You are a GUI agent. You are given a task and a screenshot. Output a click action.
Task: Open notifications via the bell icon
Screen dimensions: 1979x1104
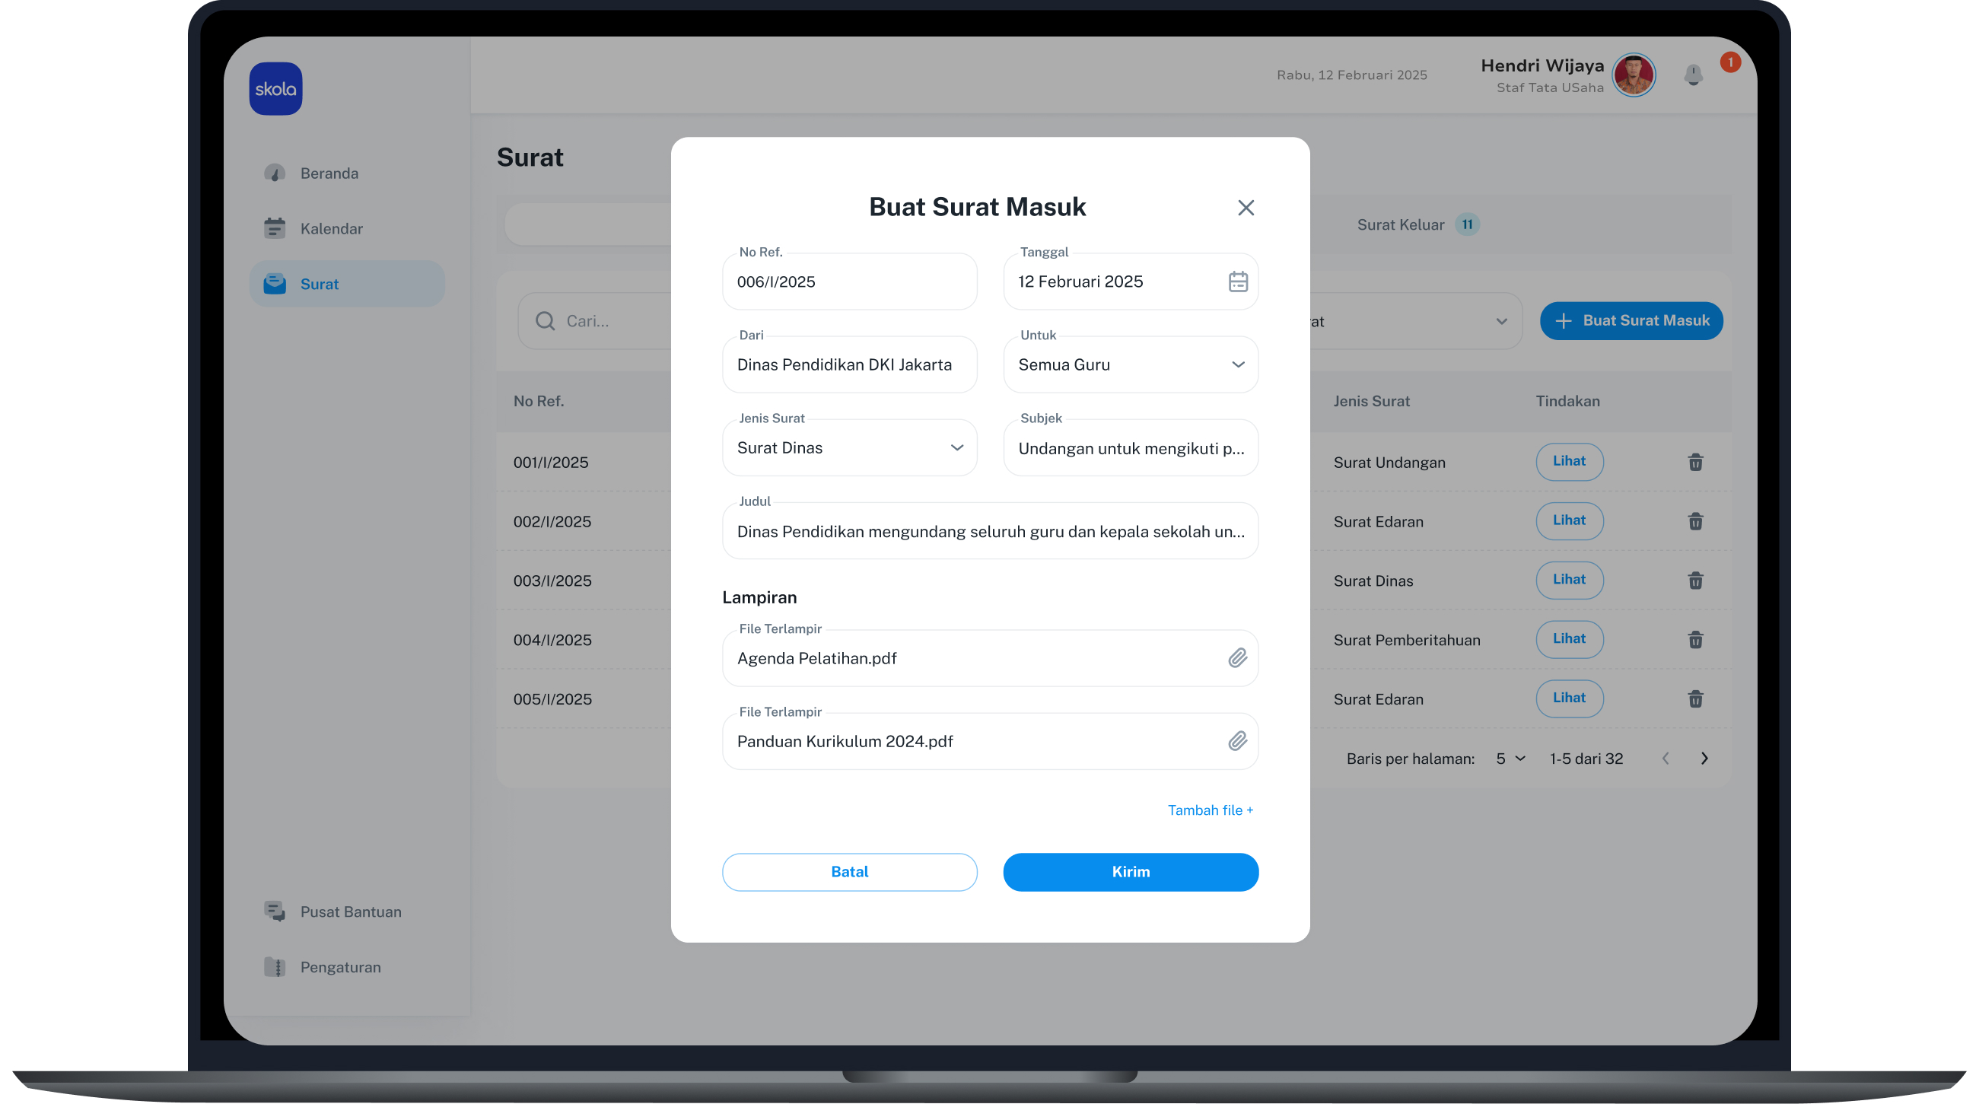[x=1692, y=75]
